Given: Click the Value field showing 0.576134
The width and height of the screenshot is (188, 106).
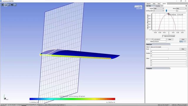Looking at the screenshot, I should (160, 42).
